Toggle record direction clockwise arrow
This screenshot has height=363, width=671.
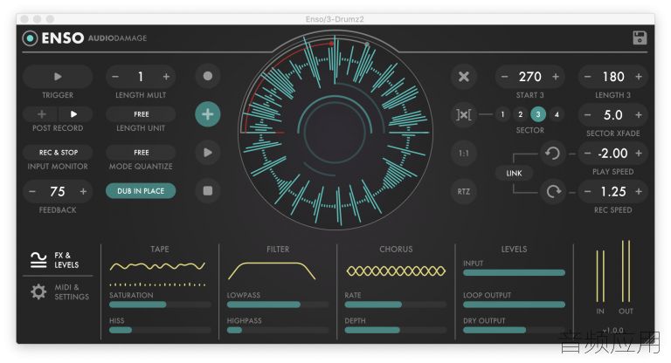(552, 191)
